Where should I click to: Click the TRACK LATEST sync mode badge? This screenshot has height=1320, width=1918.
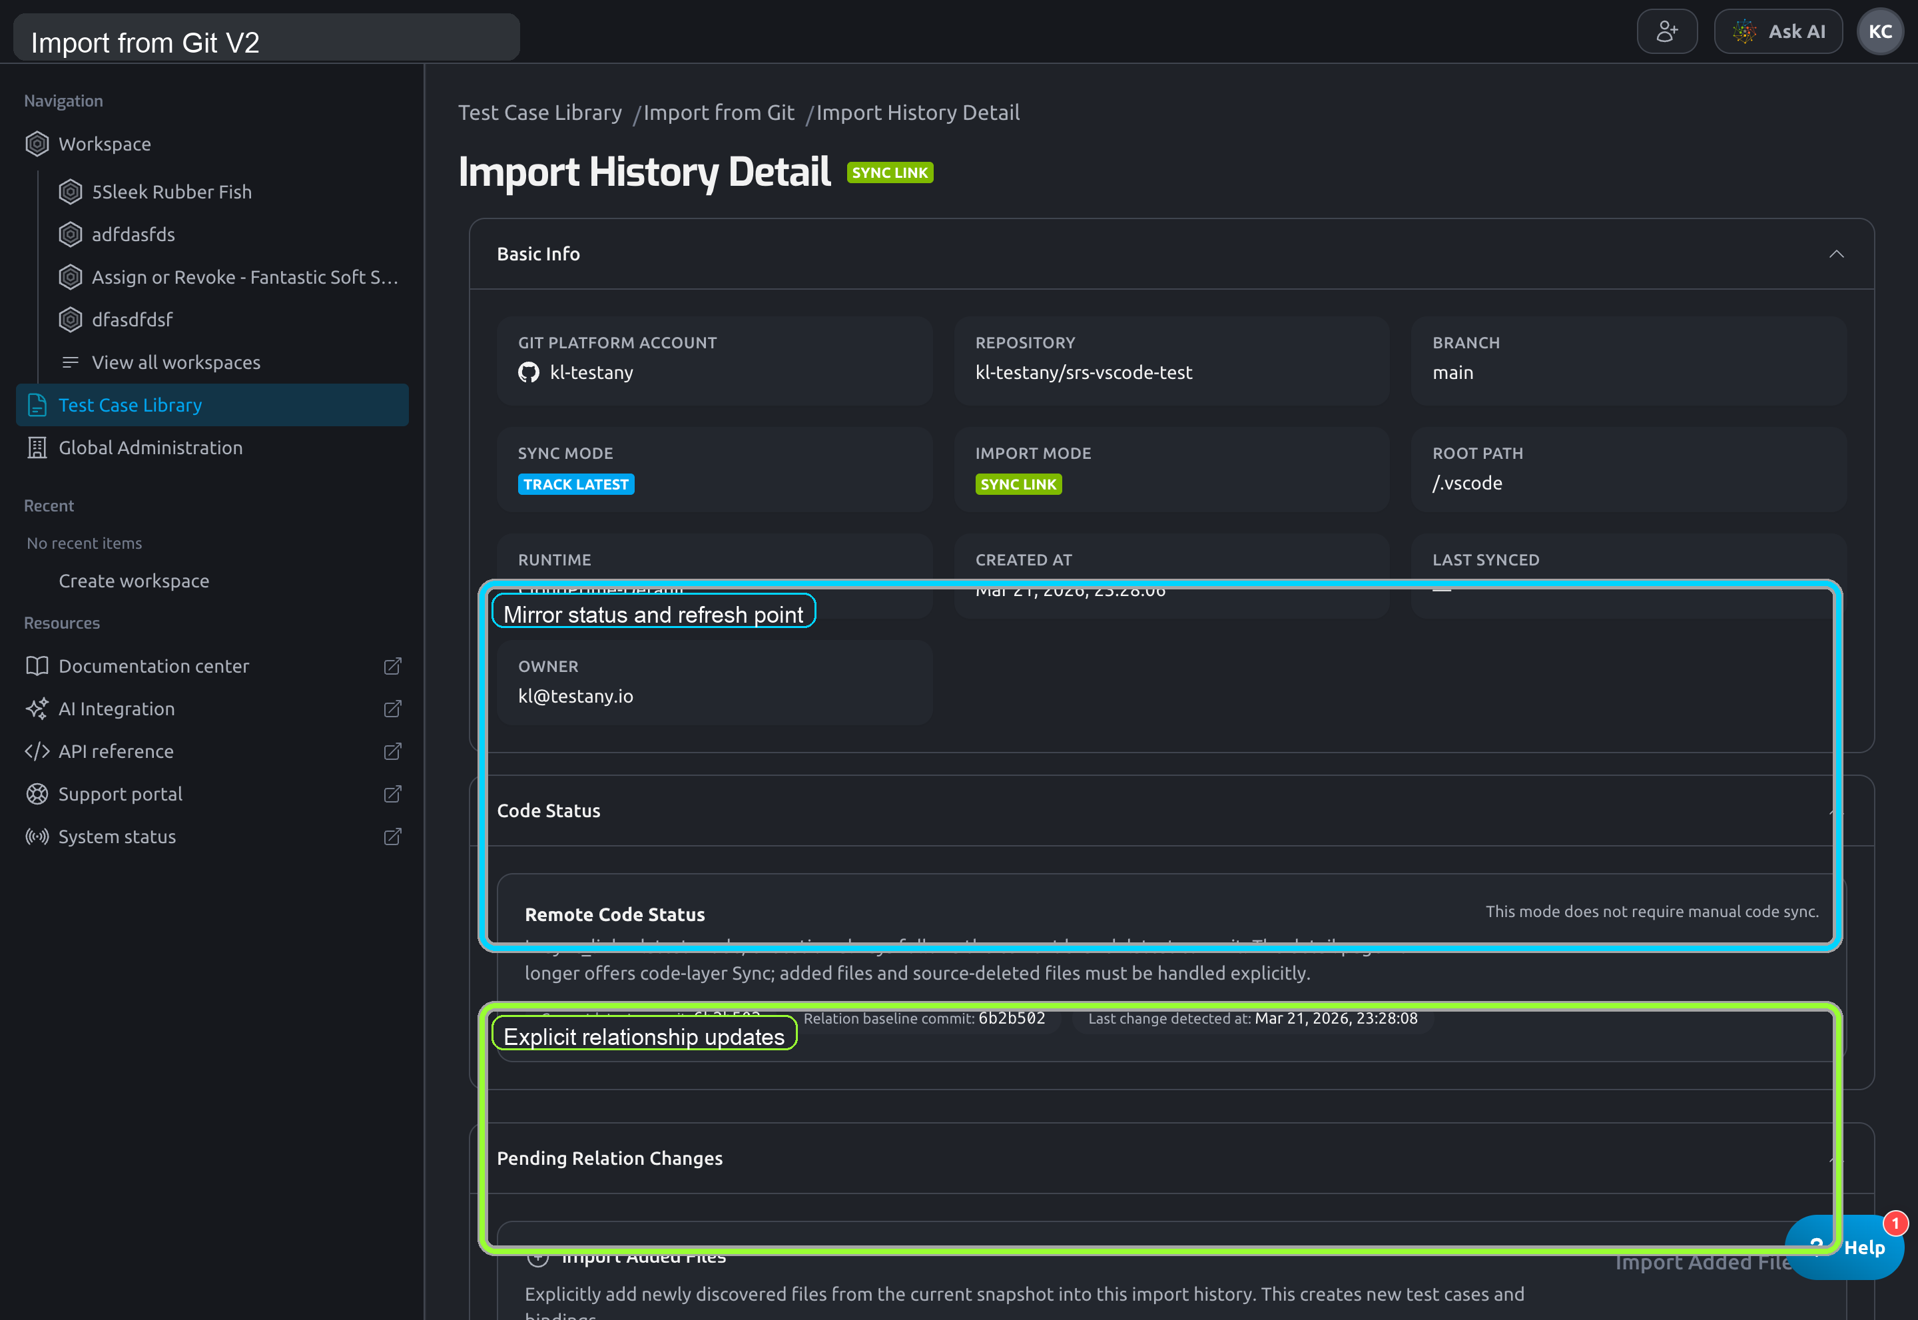[577, 485]
